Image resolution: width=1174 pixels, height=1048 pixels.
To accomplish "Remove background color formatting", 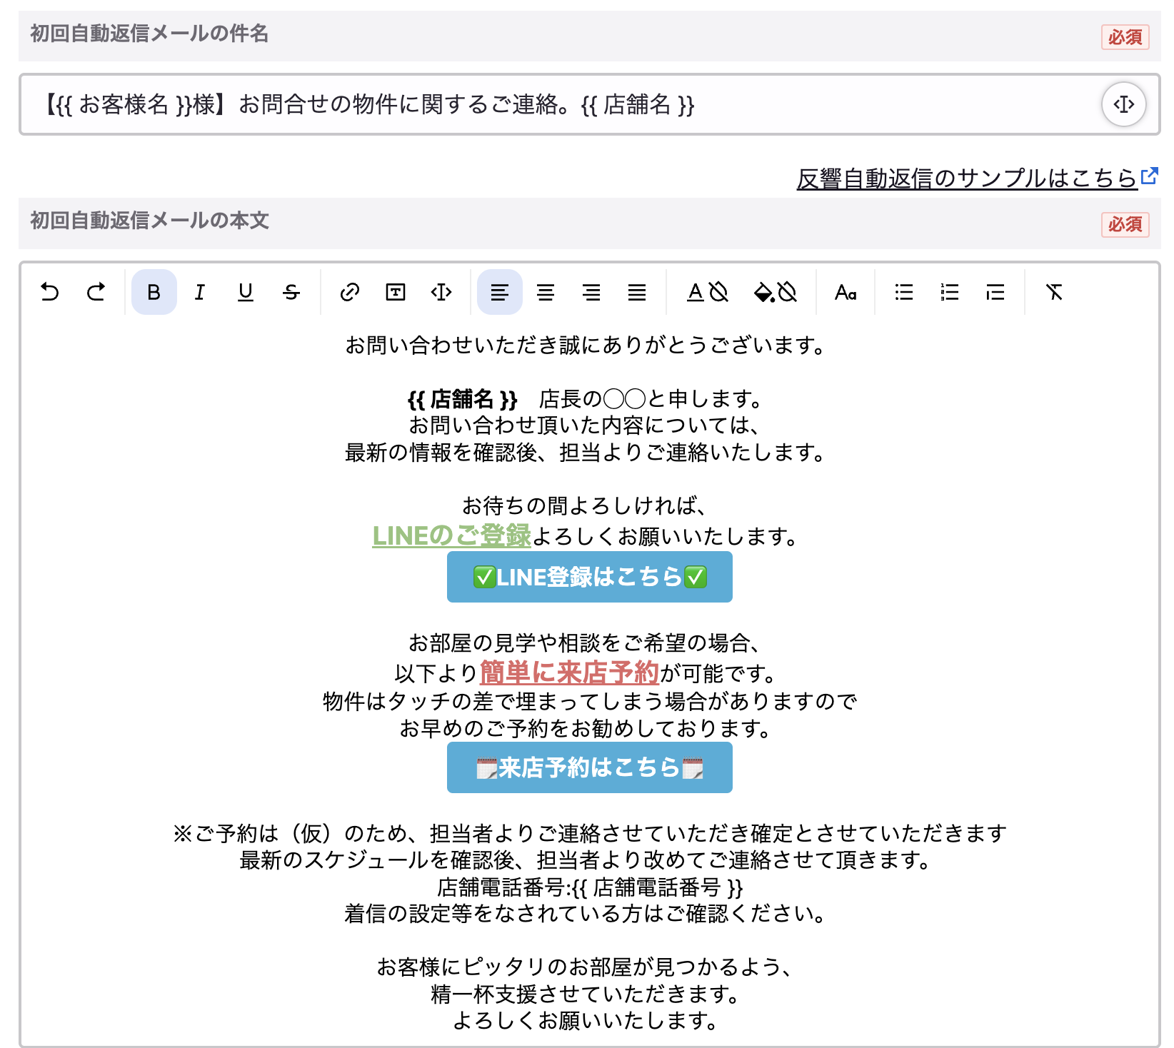I will [788, 292].
